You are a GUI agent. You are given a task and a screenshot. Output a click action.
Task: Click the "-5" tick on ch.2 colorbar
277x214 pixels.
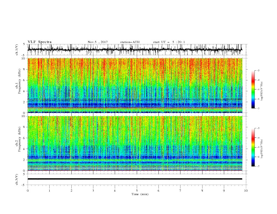(258, 147)
